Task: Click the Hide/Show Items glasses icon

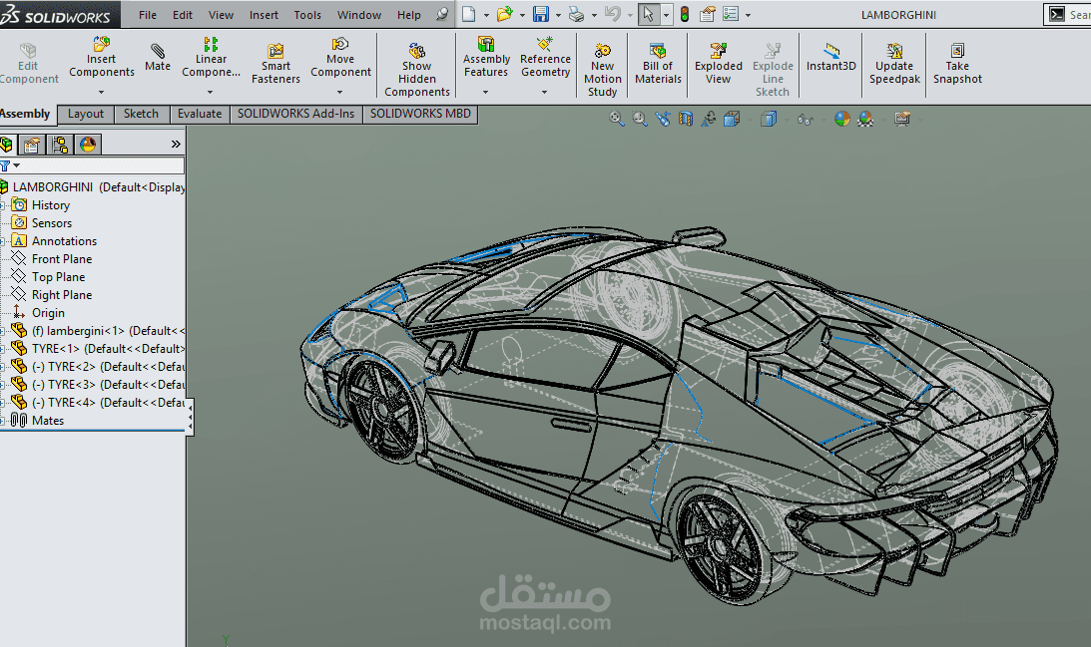Action: pyautogui.click(x=806, y=120)
